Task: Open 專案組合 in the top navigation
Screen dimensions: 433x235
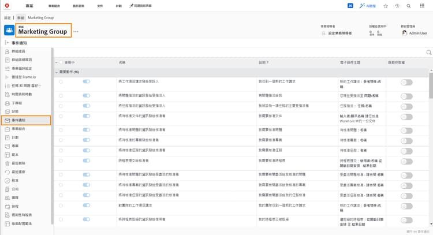Action: point(54,6)
